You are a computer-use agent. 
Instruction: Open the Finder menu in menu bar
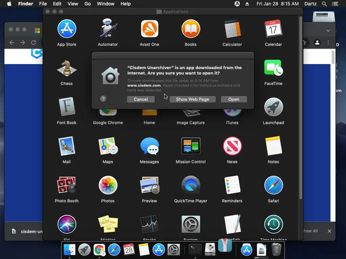tap(26, 4)
